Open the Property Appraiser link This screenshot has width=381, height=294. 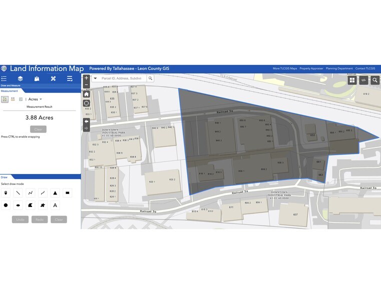tap(311, 68)
